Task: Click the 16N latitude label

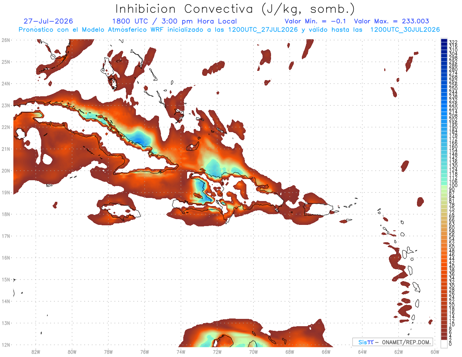Action: click(x=5, y=258)
